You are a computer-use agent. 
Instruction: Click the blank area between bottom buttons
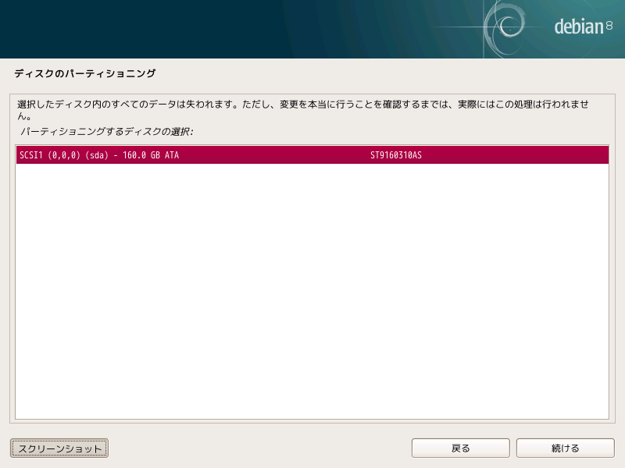(258, 448)
